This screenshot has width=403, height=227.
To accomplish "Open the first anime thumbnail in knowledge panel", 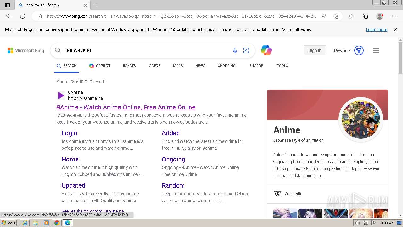I will tap(285, 213).
